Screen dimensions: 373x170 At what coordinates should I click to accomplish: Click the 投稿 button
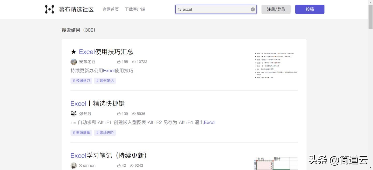click(x=310, y=9)
